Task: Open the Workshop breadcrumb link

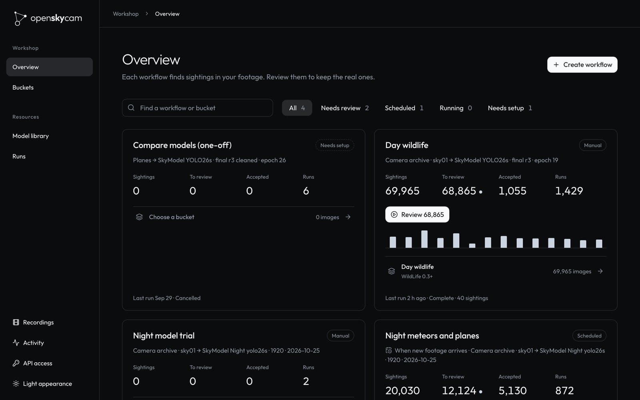Action: 126,14
